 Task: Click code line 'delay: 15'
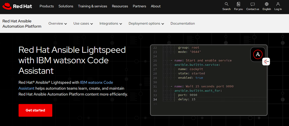187,99
